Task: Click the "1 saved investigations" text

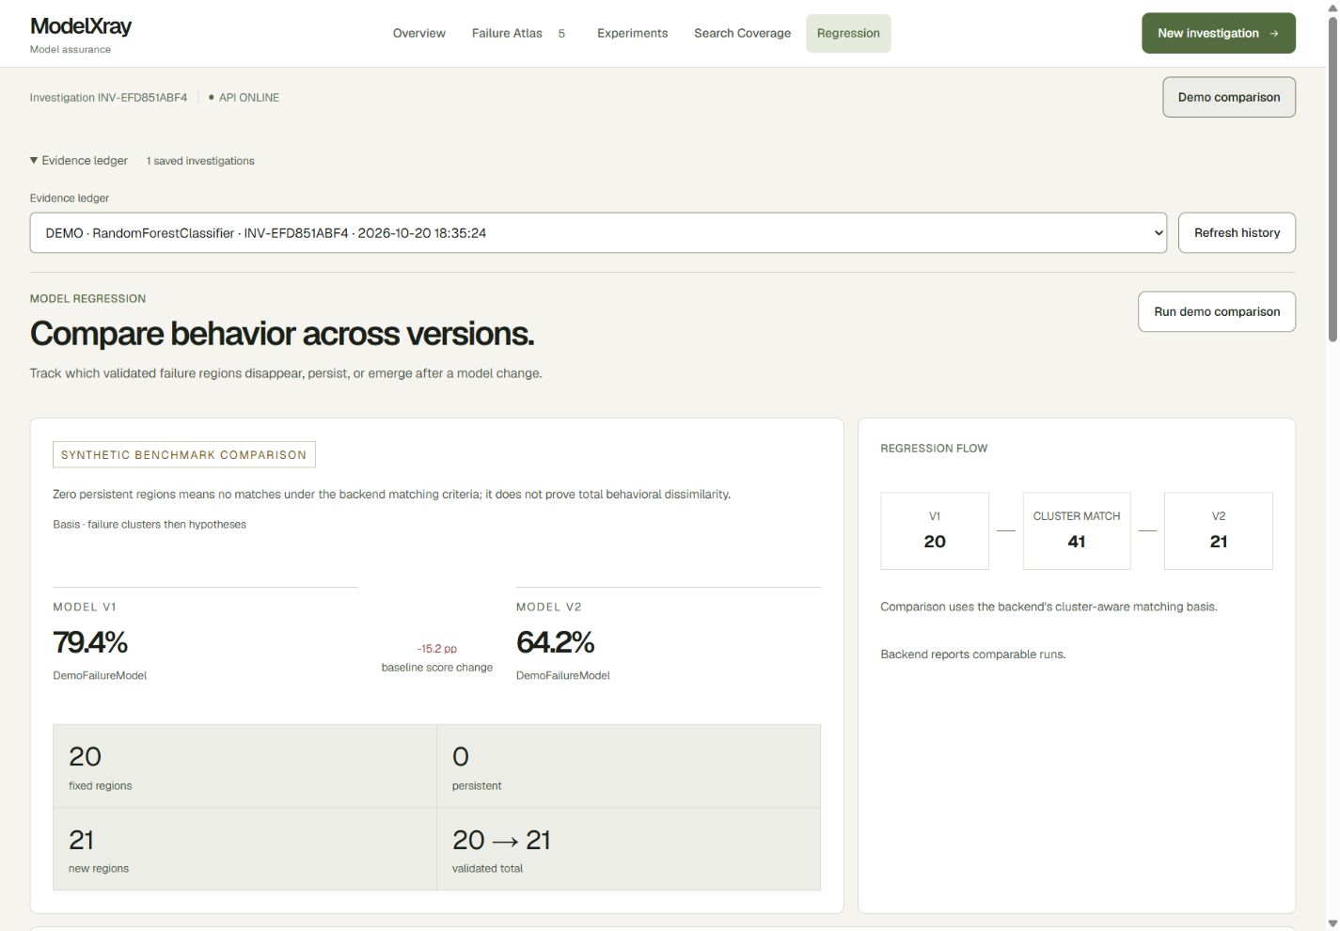Action: pos(200,161)
